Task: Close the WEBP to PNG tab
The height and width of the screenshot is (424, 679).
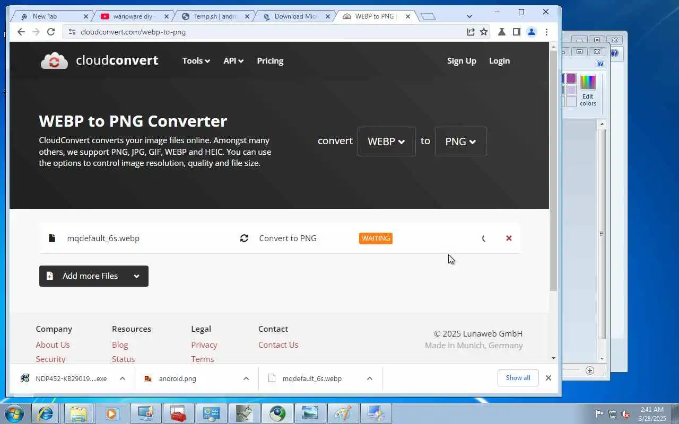Action: click(407, 16)
